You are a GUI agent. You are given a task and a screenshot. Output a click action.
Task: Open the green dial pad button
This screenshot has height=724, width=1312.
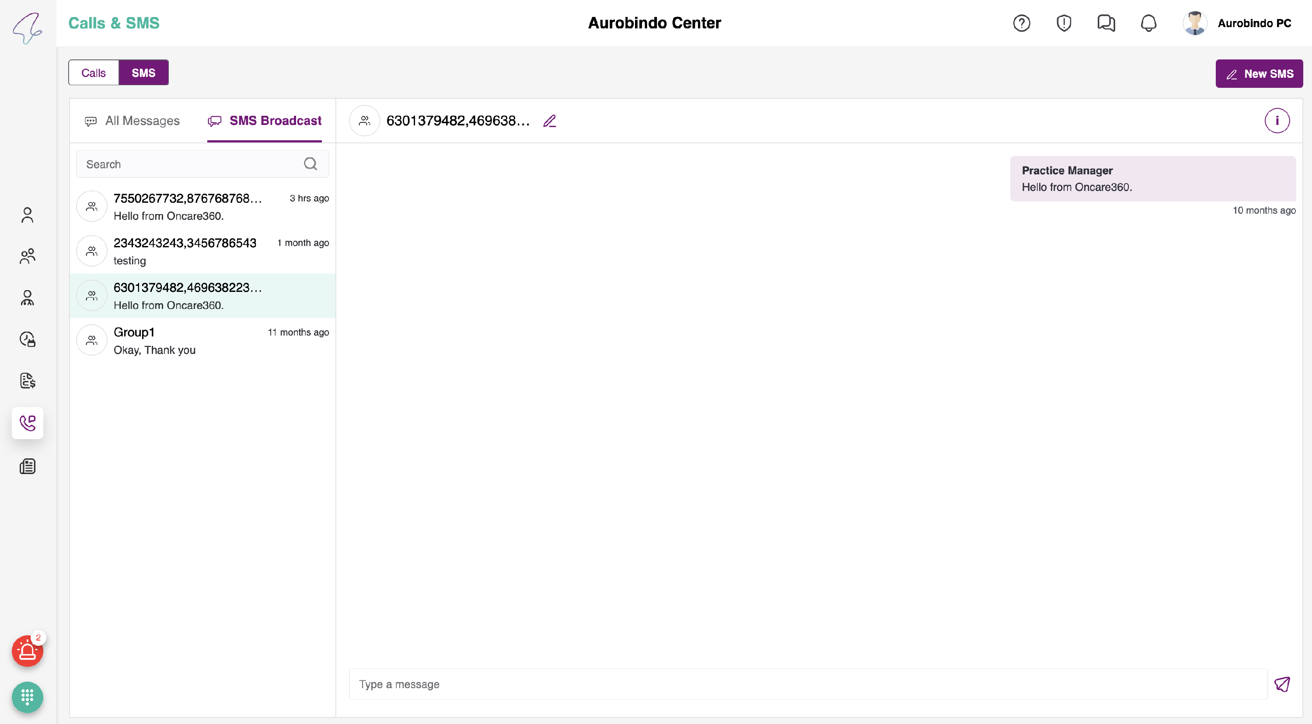28,696
